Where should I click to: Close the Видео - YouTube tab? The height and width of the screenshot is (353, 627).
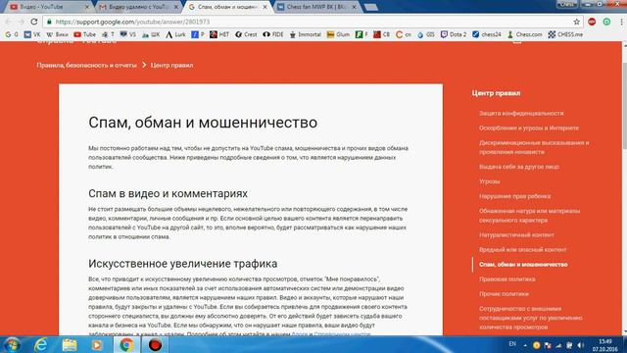(x=87, y=7)
